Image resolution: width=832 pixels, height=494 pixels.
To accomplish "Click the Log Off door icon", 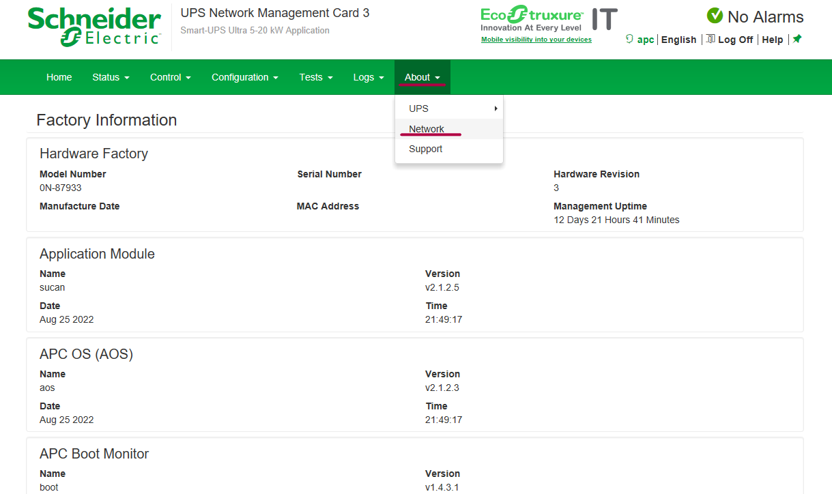I will (x=711, y=40).
